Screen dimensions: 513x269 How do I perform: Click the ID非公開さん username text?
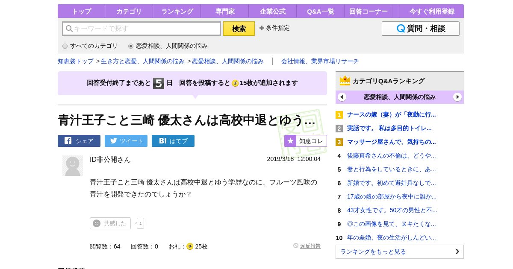[110, 159]
